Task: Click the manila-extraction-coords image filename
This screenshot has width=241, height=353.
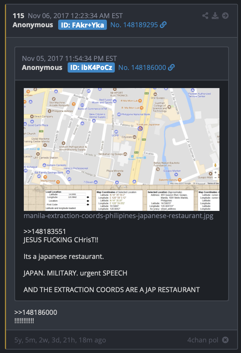Action: tap(118, 216)
